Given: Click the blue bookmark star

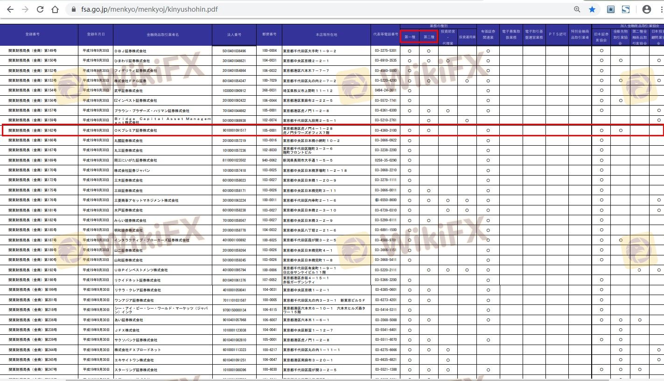Looking at the screenshot, I should (x=592, y=9).
